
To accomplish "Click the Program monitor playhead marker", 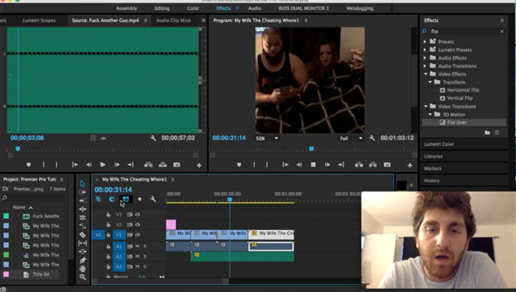I will pos(311,149).
